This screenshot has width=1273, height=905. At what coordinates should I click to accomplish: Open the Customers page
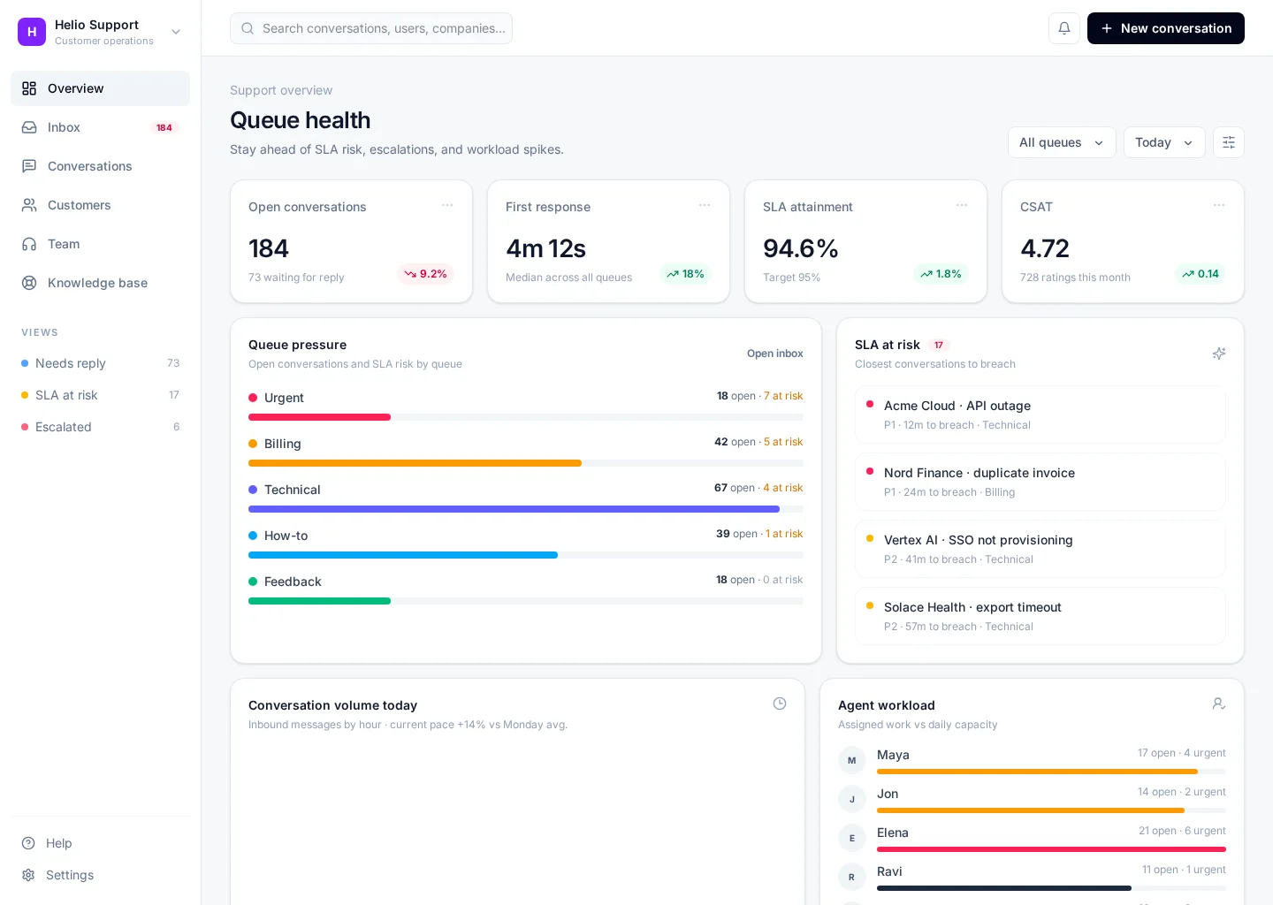[x=100, y=205]
